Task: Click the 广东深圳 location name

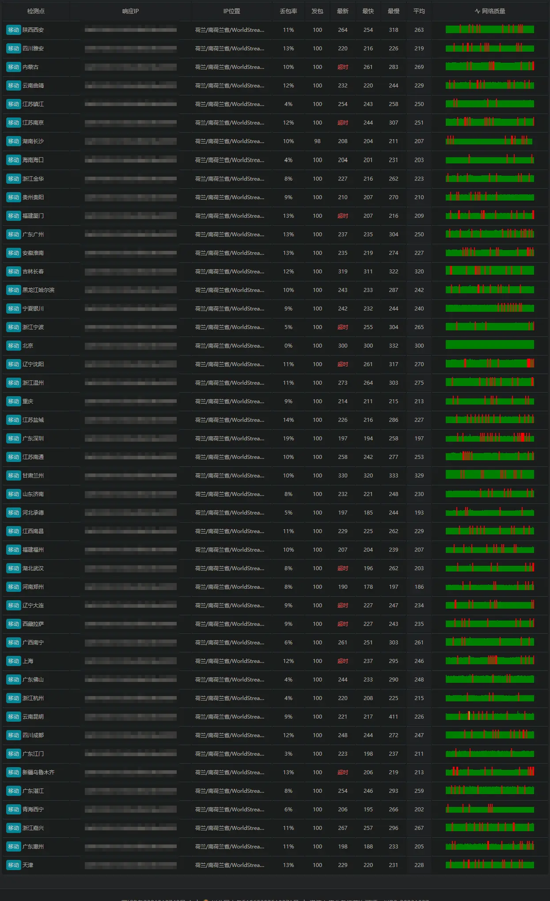Action: [33, 439]
